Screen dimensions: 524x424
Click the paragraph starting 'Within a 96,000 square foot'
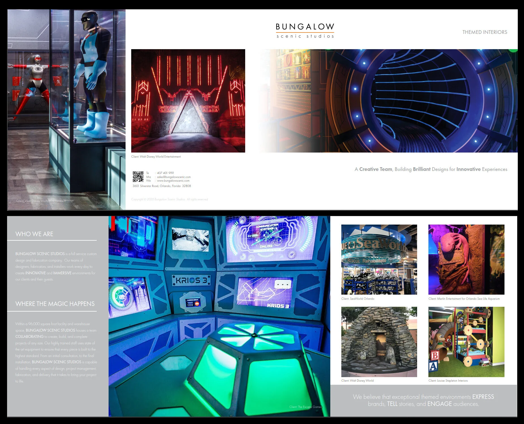pyautogui.click(x=56, y=353)
